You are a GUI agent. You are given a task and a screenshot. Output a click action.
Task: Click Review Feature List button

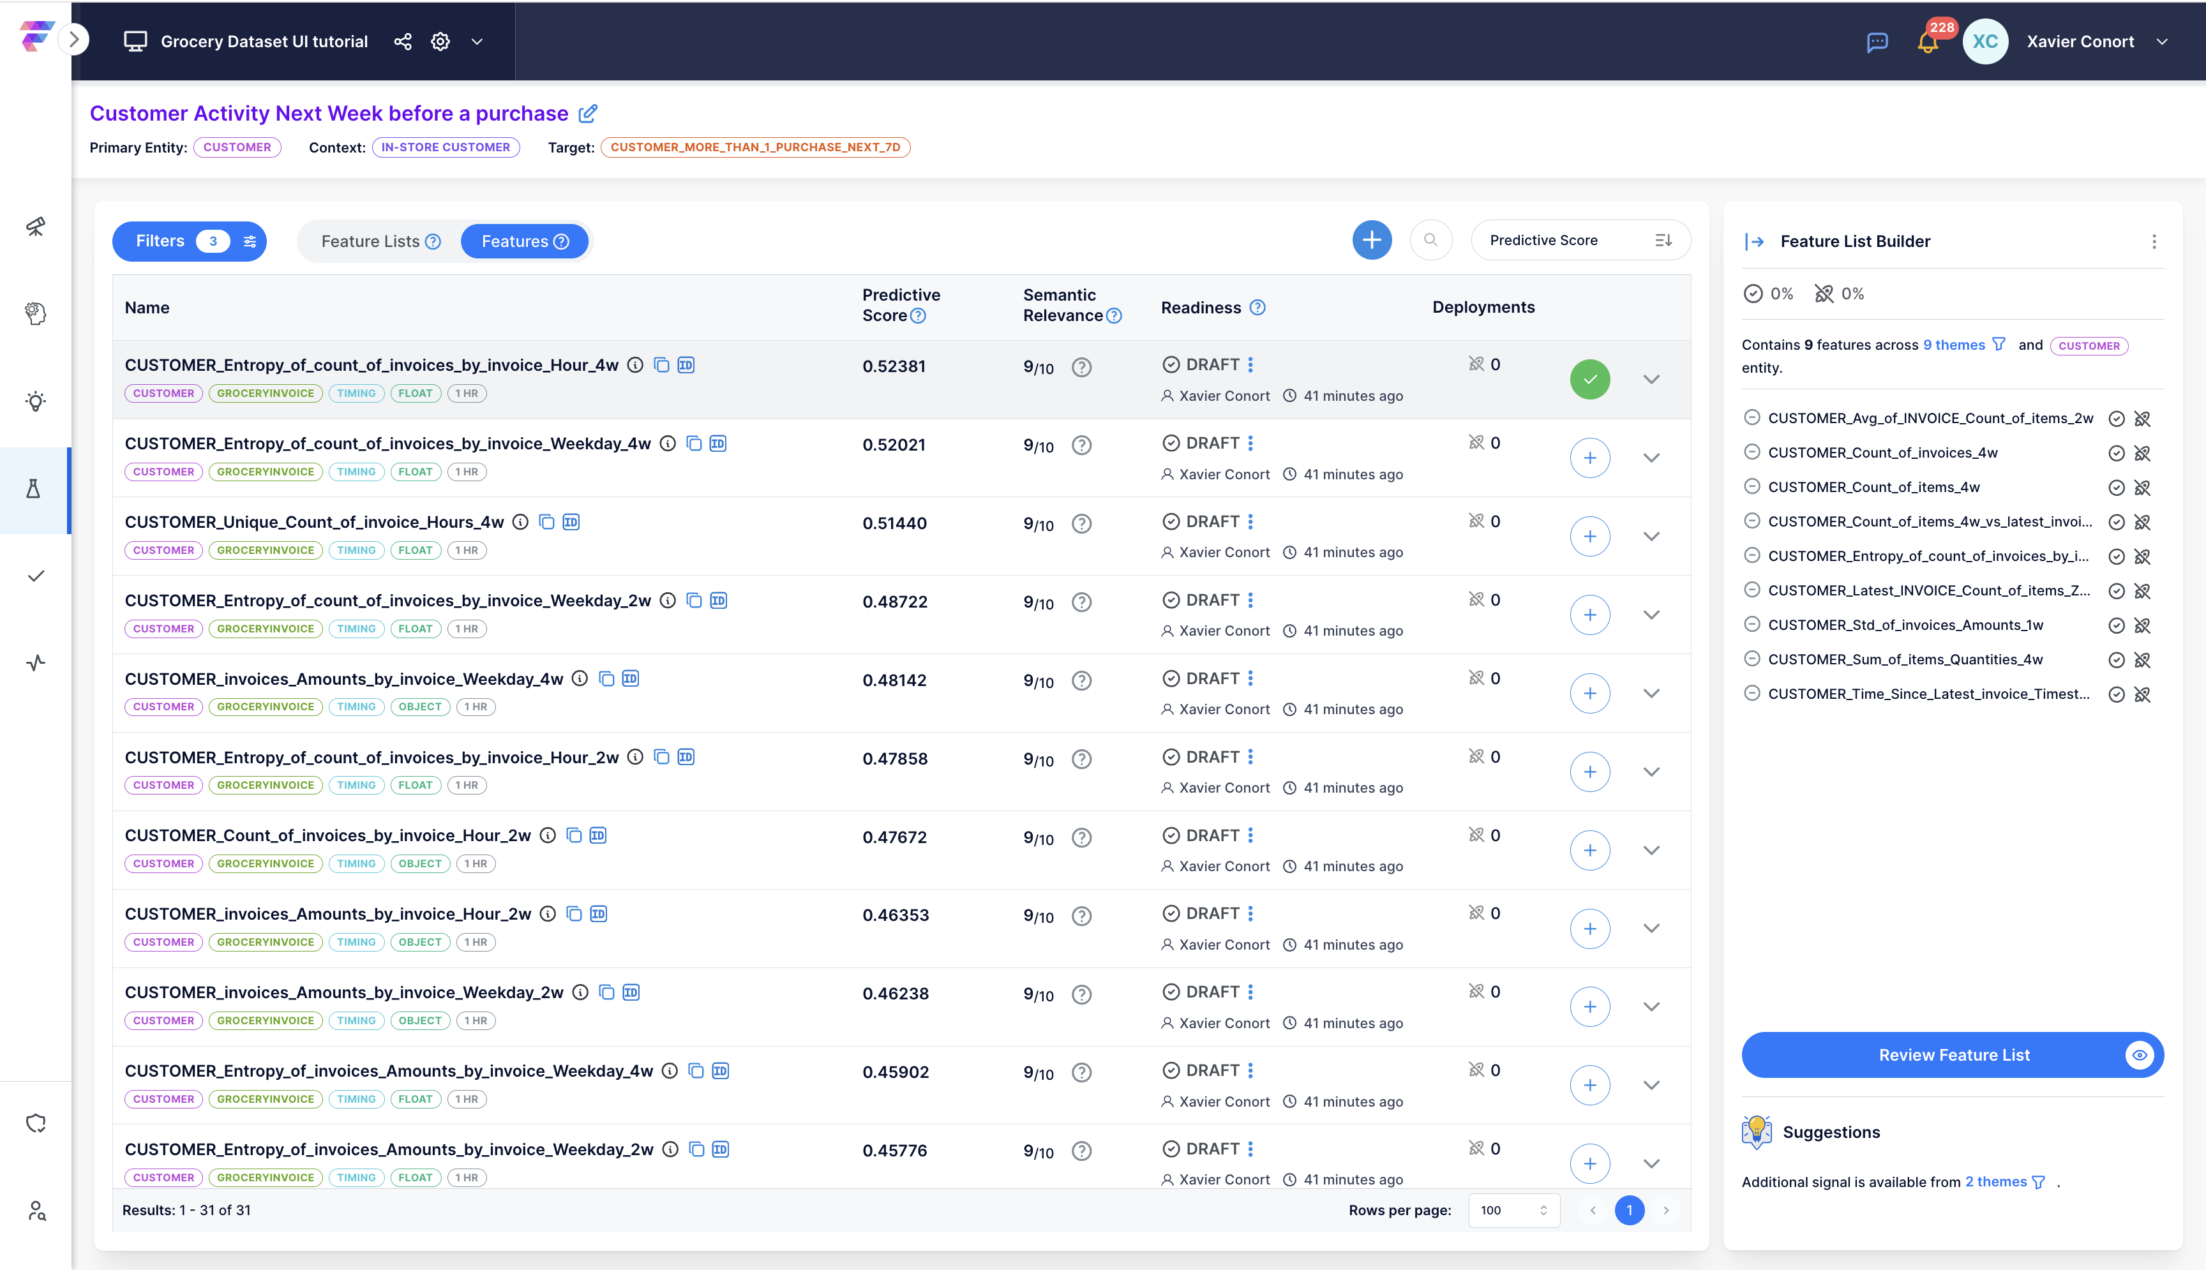pyautogui.click(x=1953, y=1056)
